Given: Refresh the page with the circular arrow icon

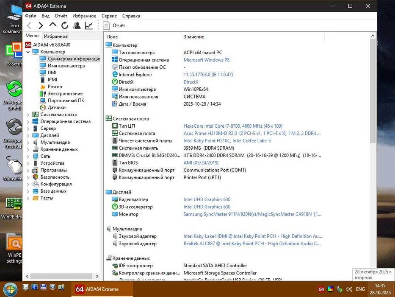Looking at the screenshot, I should pos(65,25).
